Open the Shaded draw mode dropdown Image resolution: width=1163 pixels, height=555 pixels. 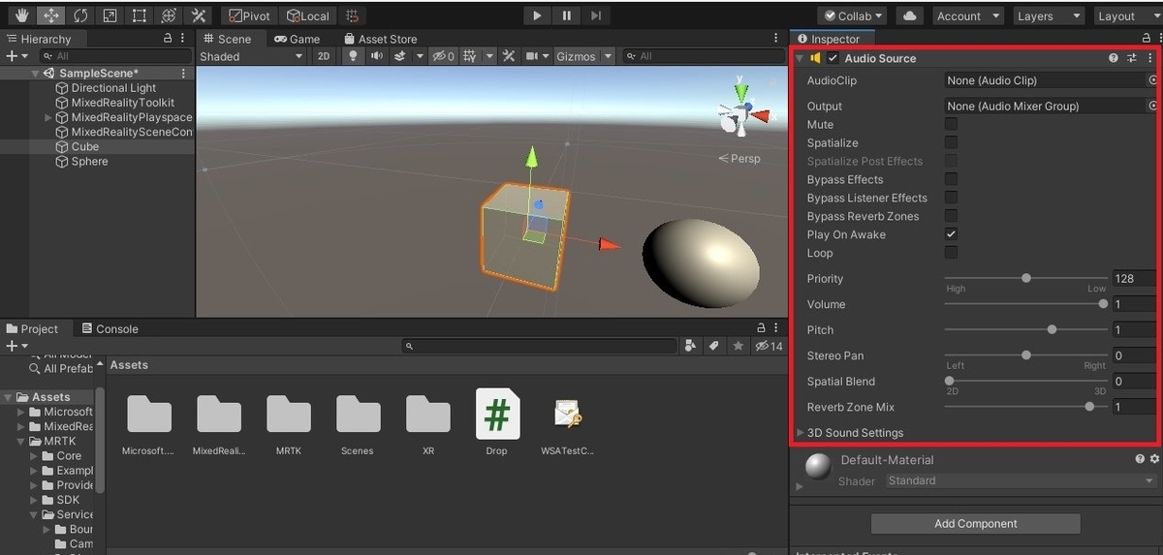pos(251,56)
